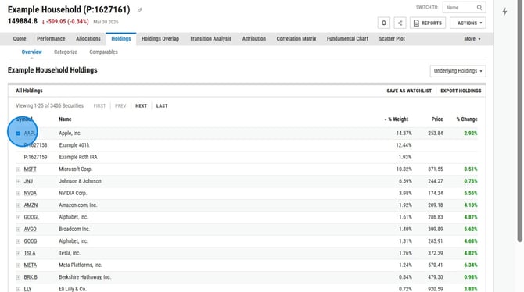Open the AMZN symbol link
The height and width of the screenshot is (292, 524).
click(31, 205)
